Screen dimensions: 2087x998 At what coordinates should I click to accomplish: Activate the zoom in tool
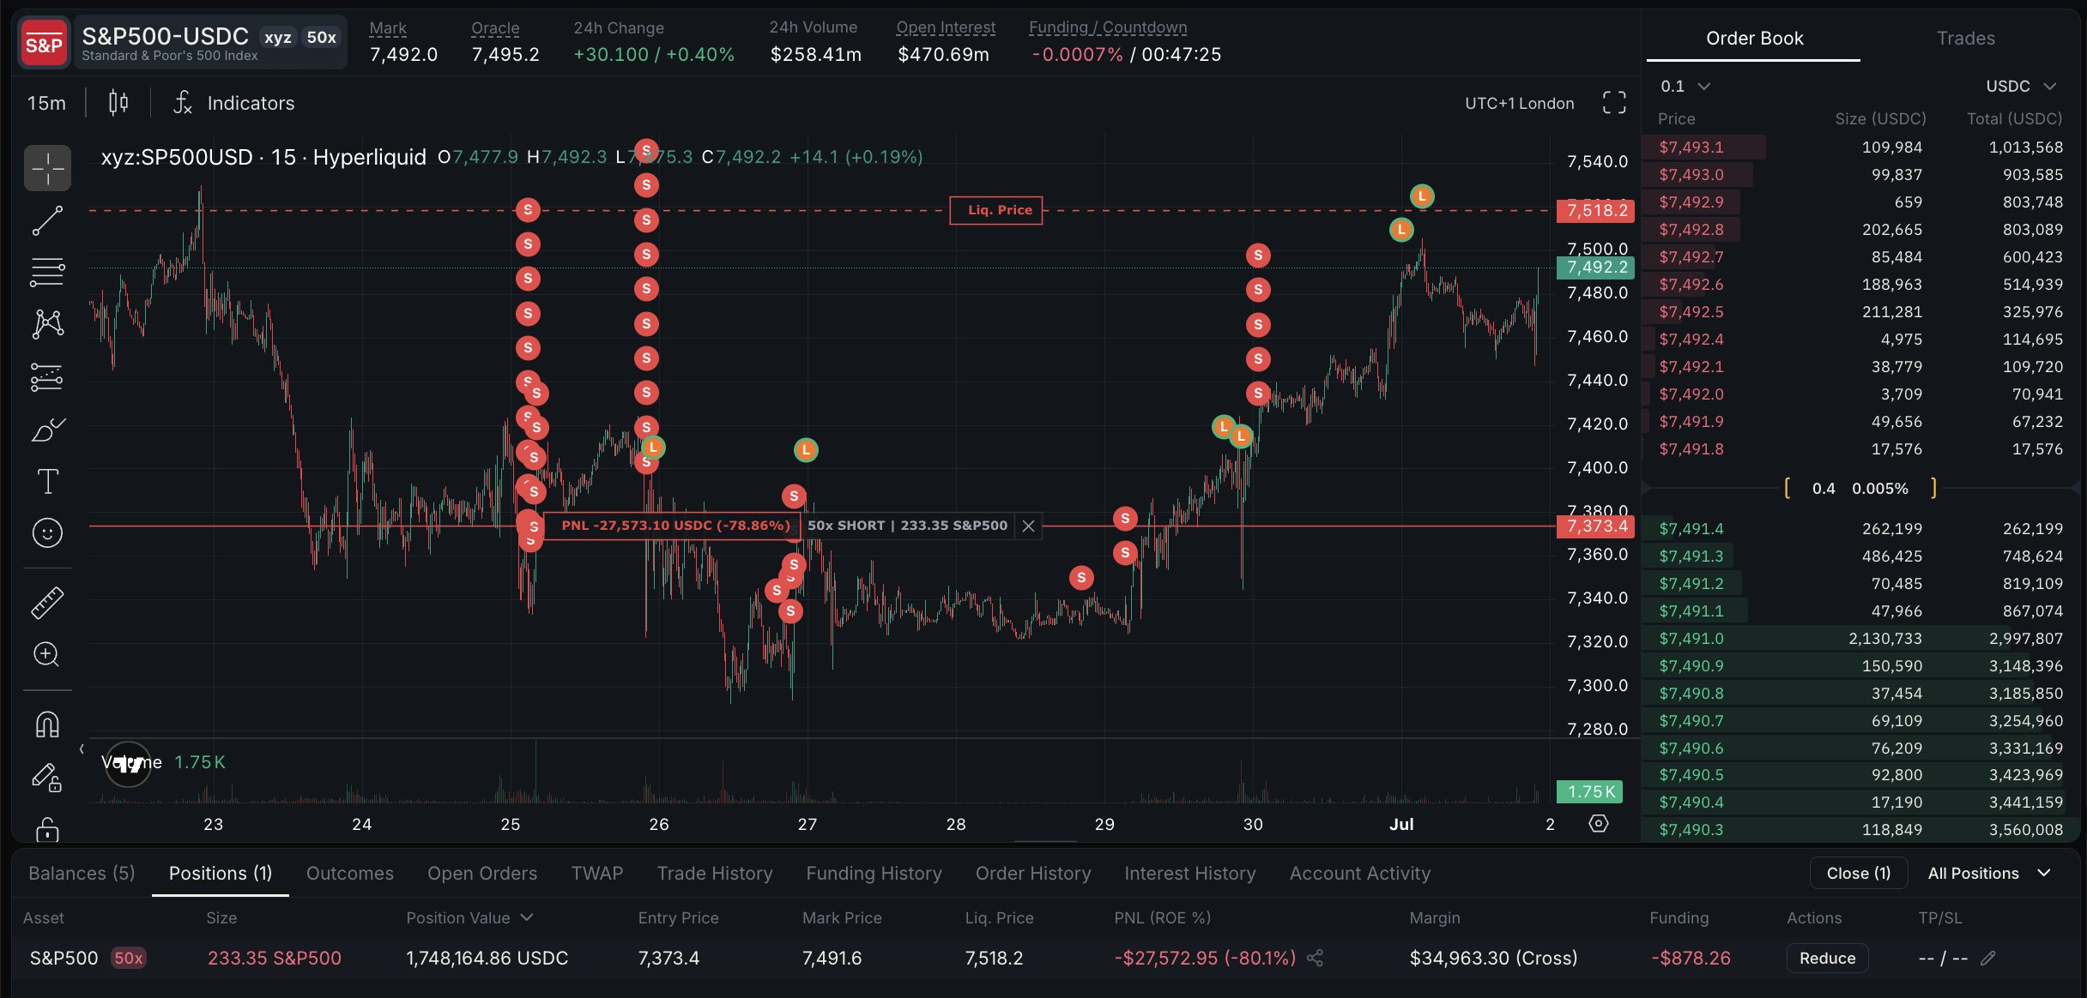tap(47, 655)
